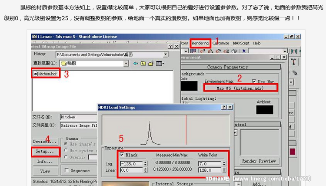Collapse the Common Parameters rollout header

(x=230, y=67)
